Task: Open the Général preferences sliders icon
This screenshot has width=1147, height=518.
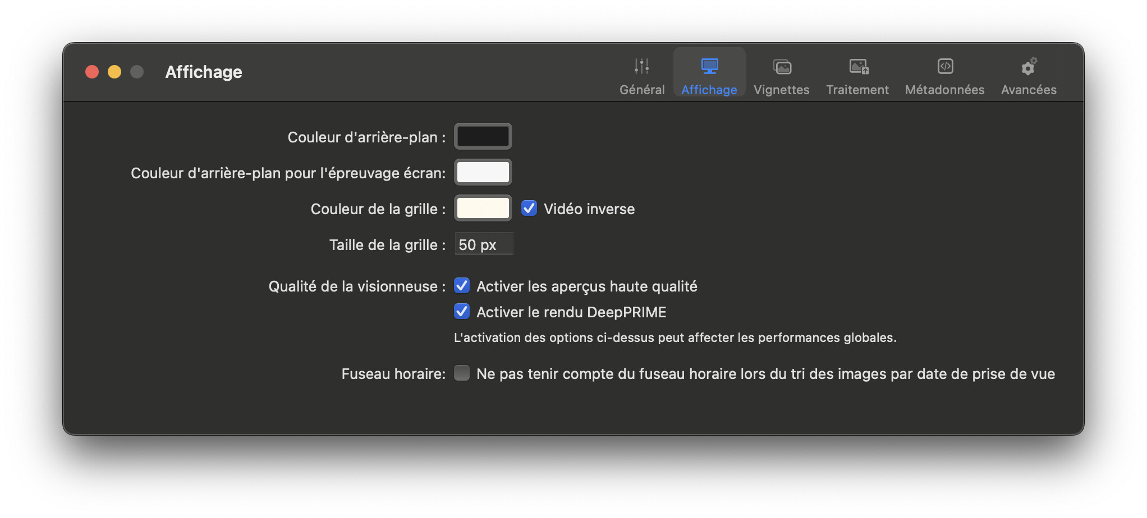Action: click(x=641, y=66)
